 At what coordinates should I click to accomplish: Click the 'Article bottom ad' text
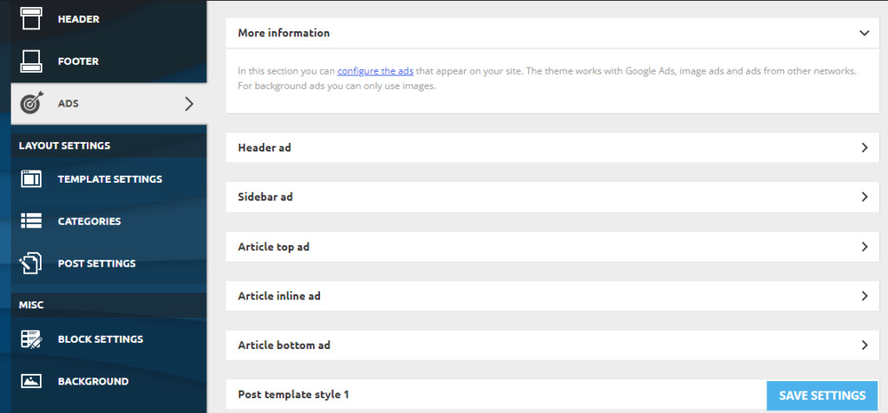coord(284,345)
